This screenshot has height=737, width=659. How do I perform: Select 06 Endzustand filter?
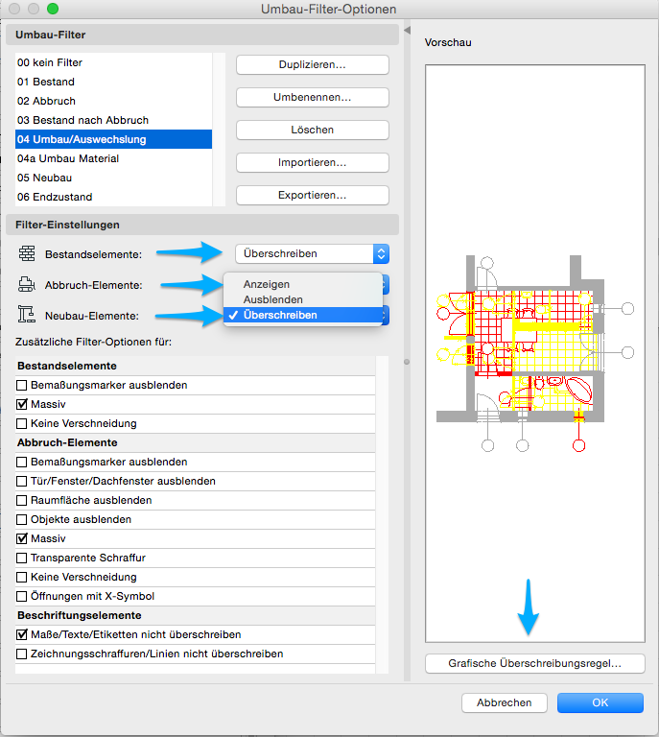click(55, 197)
